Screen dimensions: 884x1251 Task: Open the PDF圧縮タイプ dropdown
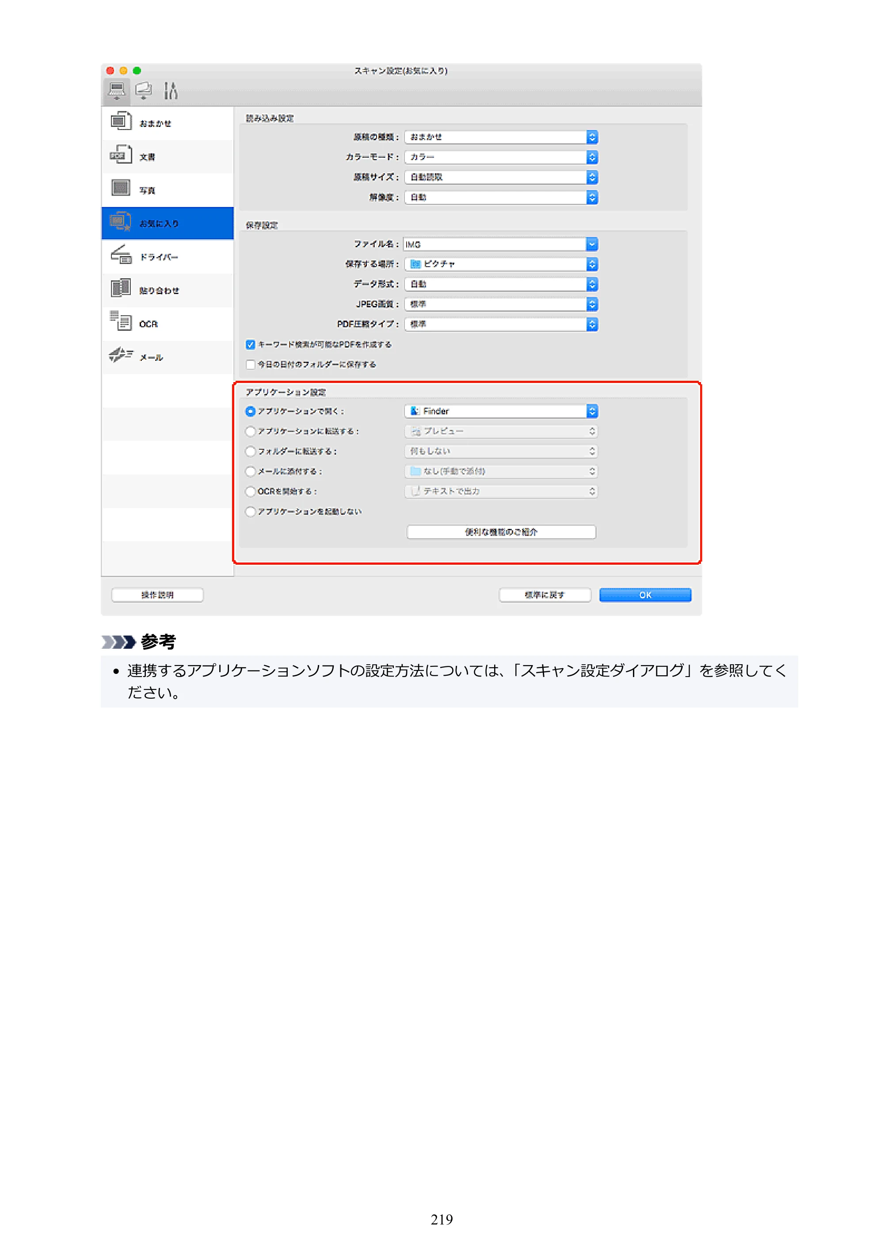[x=501, y=324]
